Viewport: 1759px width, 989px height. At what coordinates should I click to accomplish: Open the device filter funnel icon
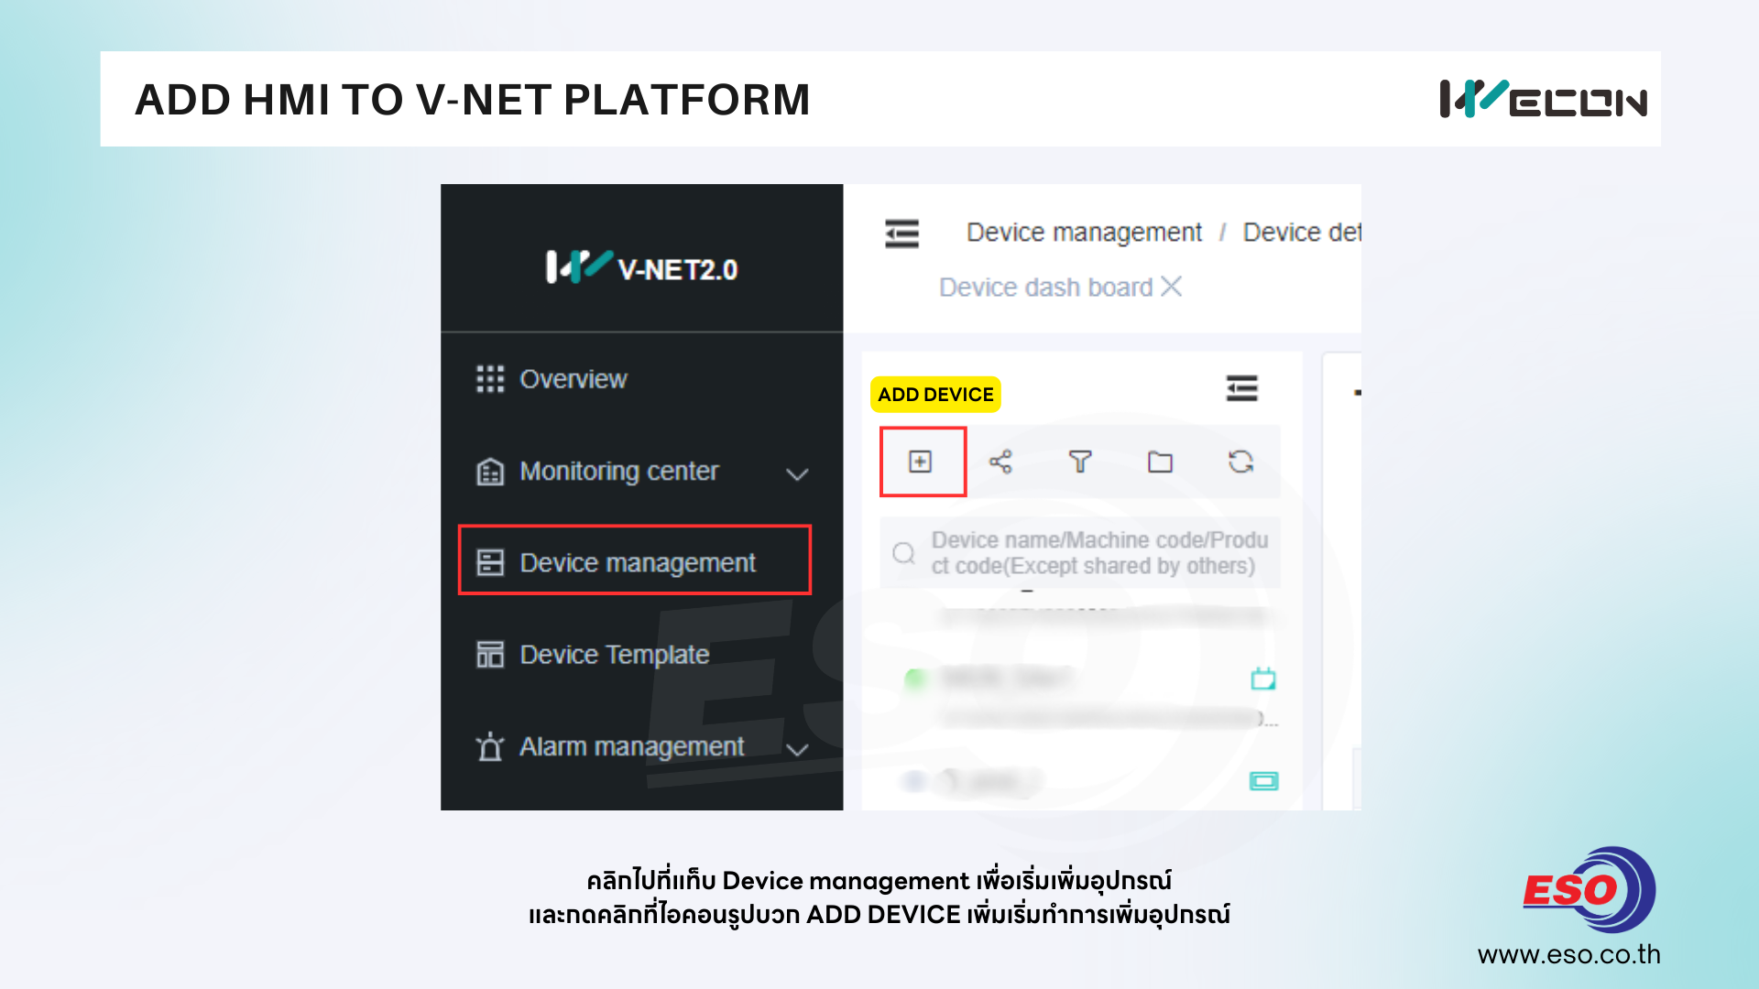point(1080,462)
